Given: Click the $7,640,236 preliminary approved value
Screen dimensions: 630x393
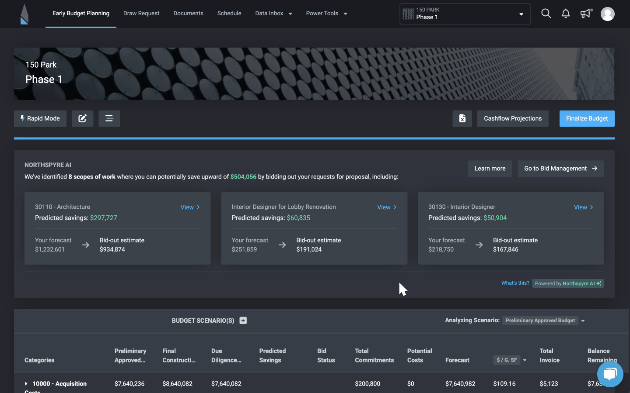Looking at the screenshot, I should point(129,384).
